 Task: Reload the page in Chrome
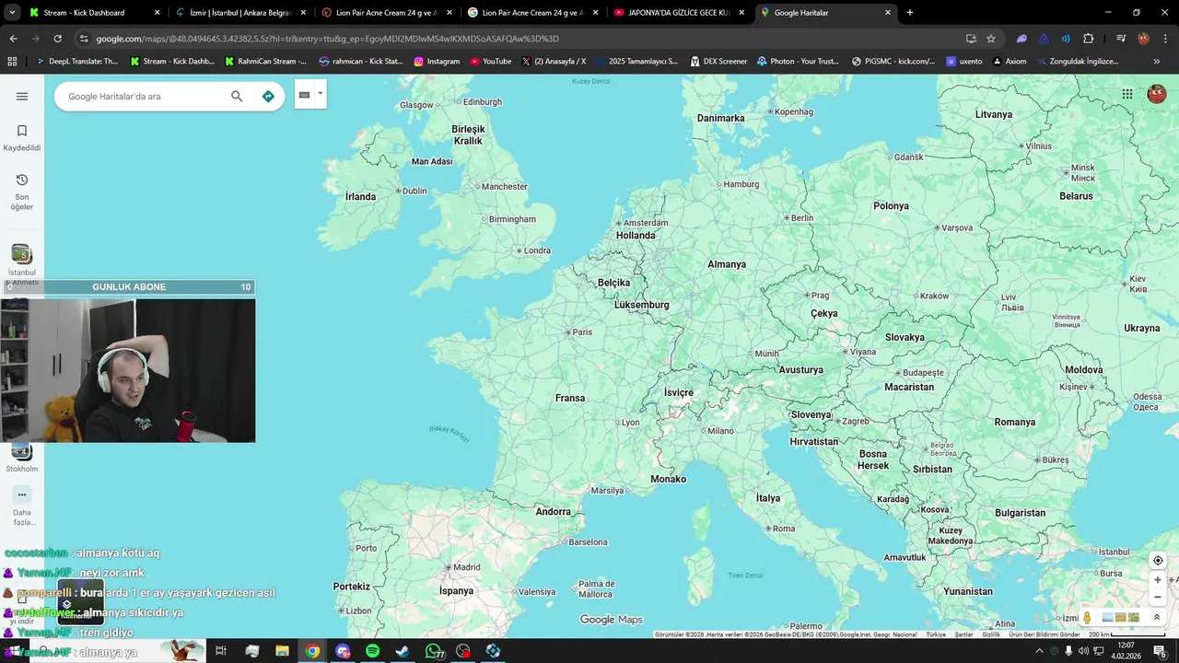pos(57,39)
